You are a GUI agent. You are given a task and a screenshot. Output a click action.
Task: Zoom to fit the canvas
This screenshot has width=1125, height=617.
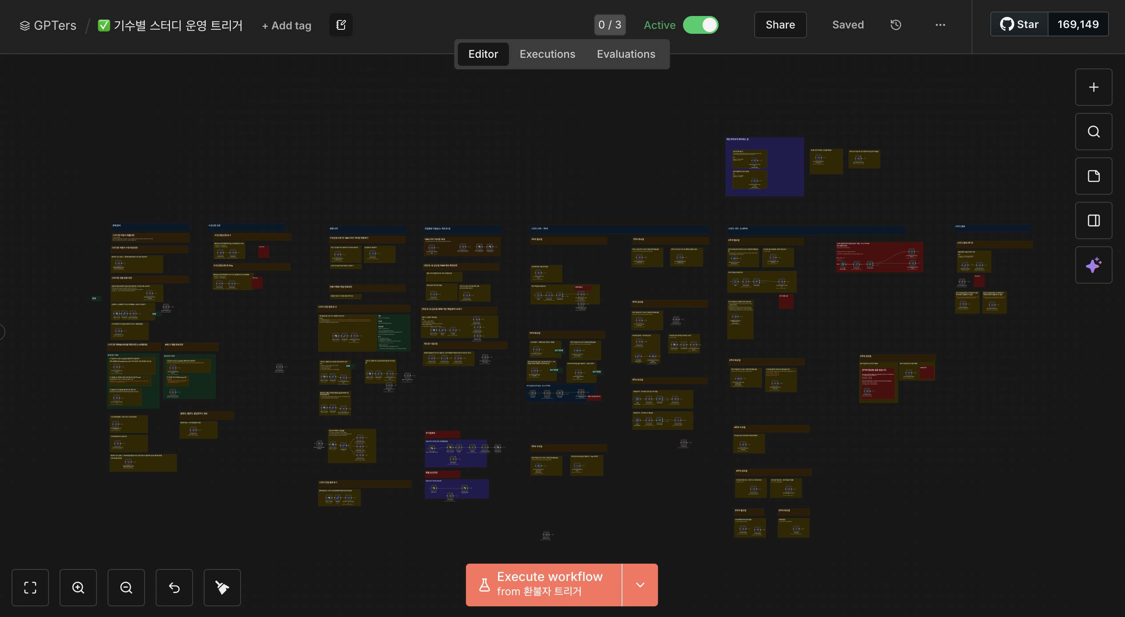pyautogui.click(x=30, y=587)
